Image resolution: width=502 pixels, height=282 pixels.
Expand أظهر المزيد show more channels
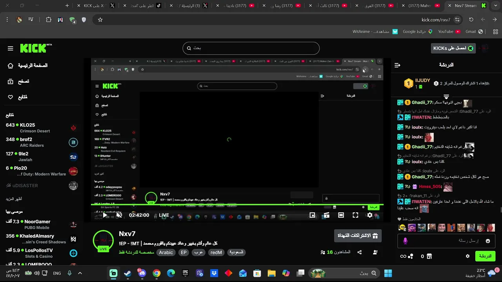(14, 199)
